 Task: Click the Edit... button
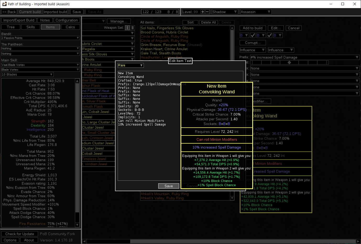[x=276, y=28]
